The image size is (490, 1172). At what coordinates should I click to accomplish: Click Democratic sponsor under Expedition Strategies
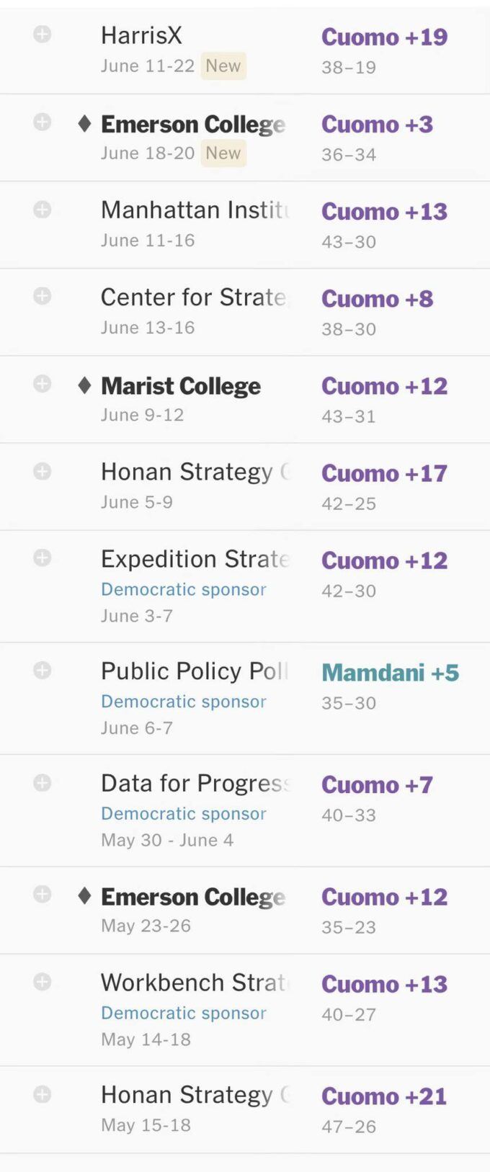pos(184,589)
